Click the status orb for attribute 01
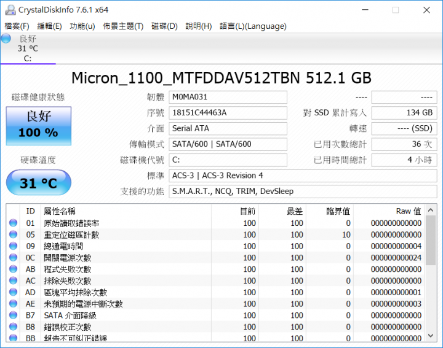443x348 pixels. (x=14, y=223)
